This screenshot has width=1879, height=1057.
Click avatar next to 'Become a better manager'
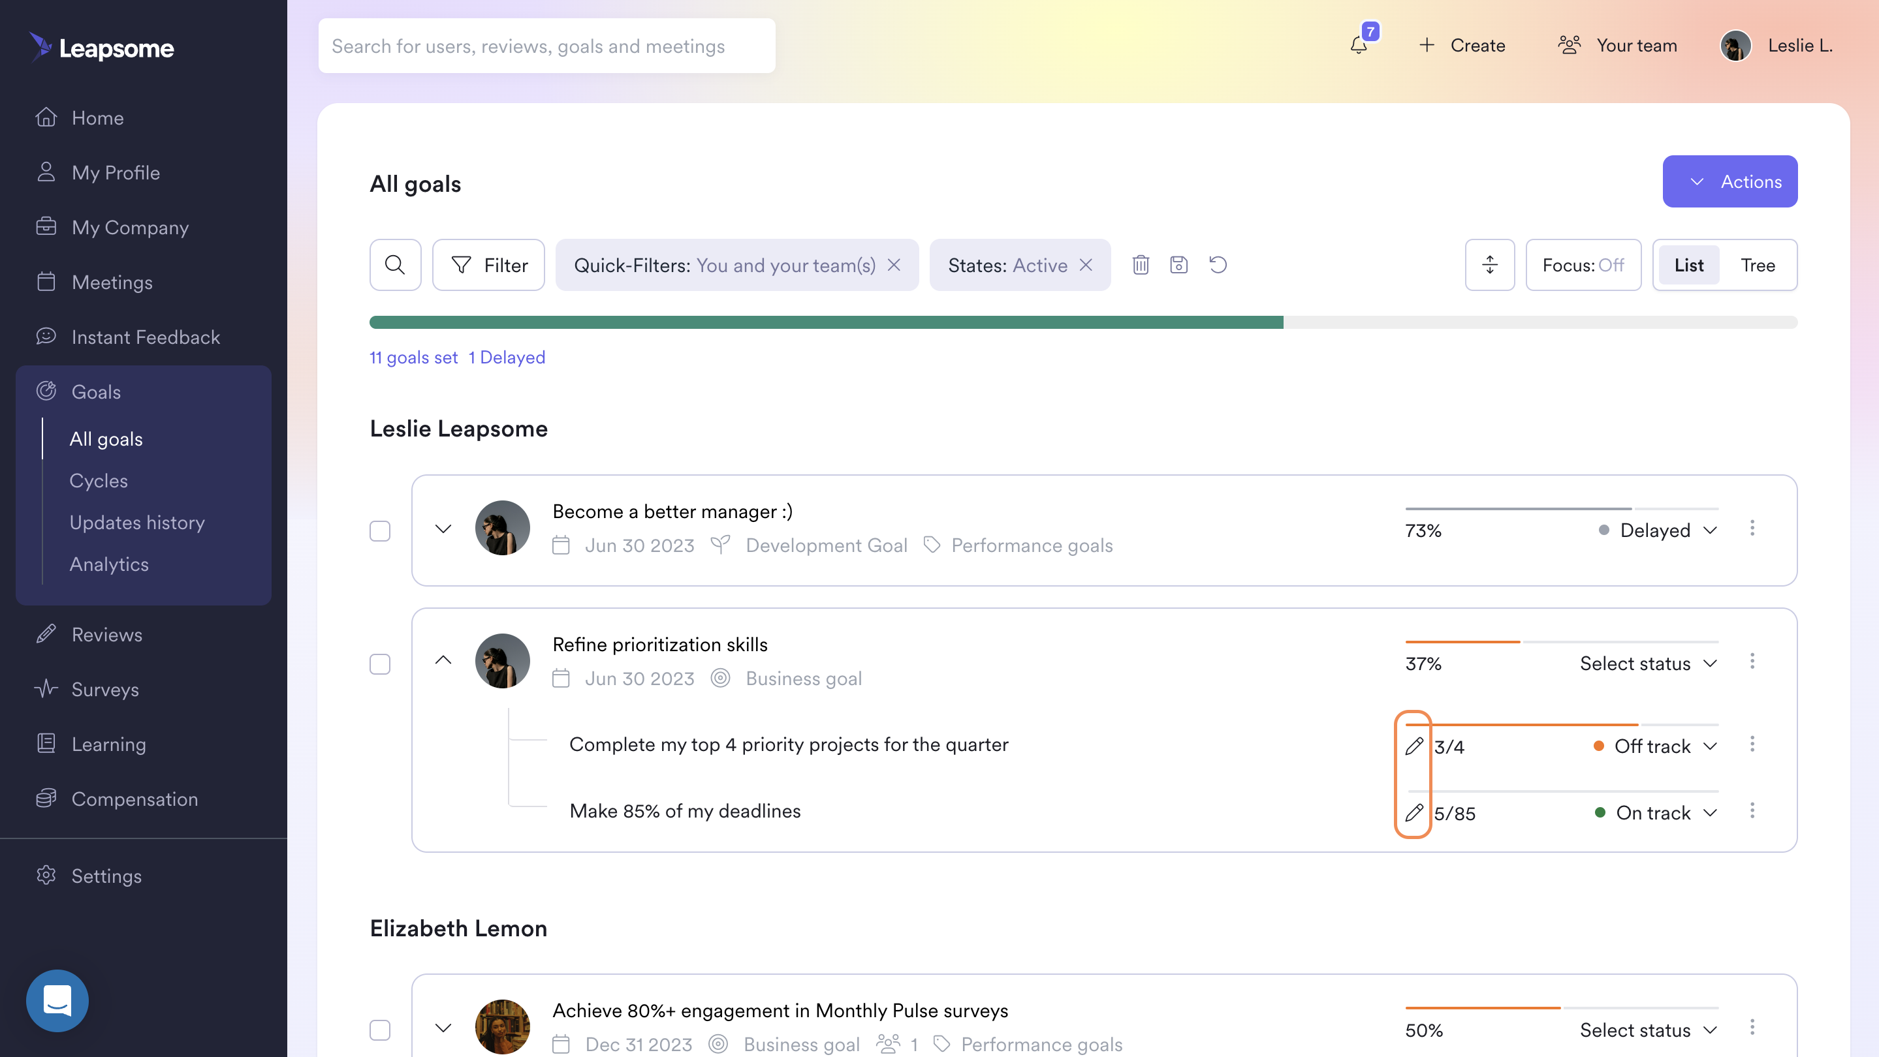[503, 528]
